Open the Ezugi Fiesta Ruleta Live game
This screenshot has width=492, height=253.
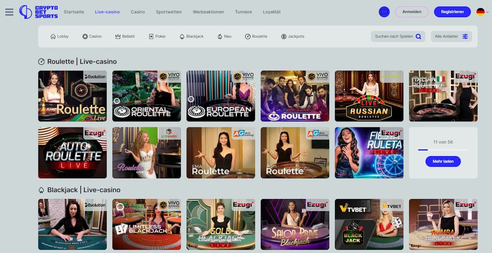(x=369, y=153)
